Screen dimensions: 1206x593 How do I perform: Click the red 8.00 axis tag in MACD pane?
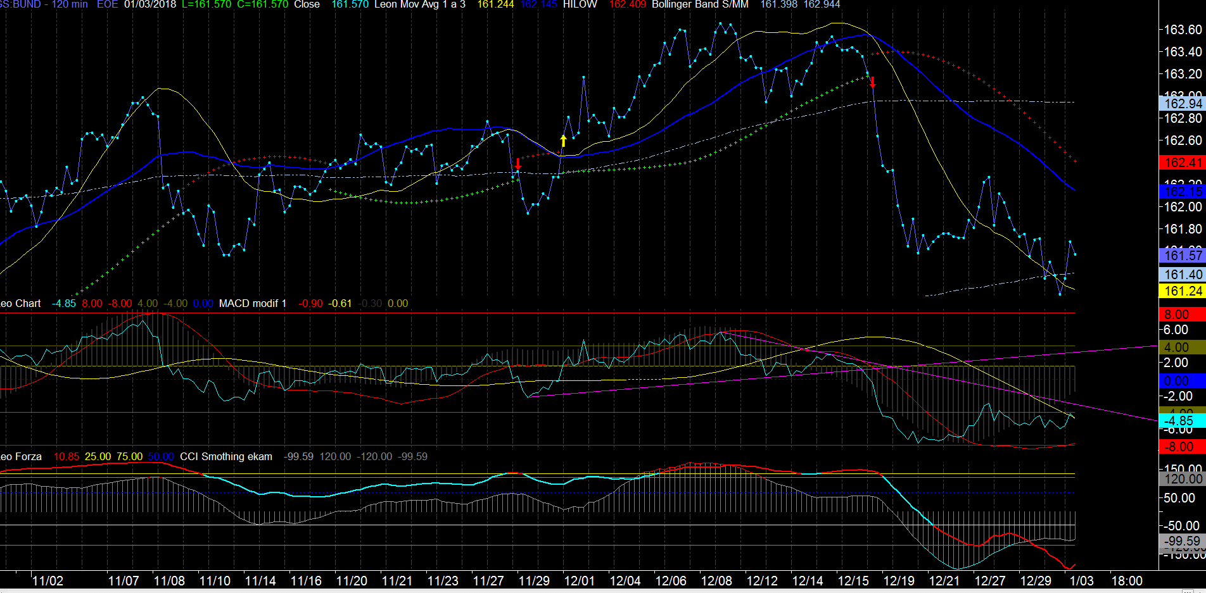tap(1183, 315)
